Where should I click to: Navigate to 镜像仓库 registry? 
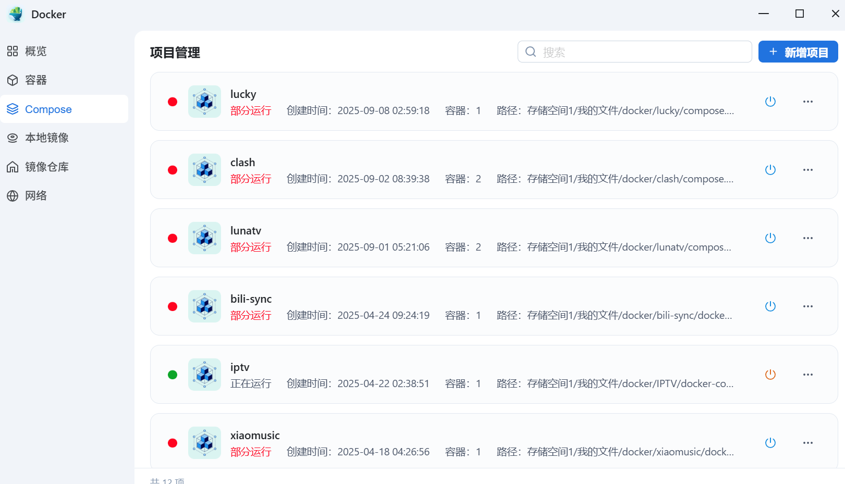[x=64, y=167]
